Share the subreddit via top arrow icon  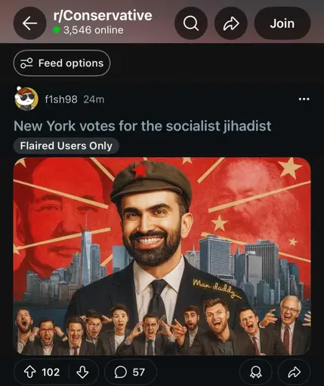click(x=231, y=23)
